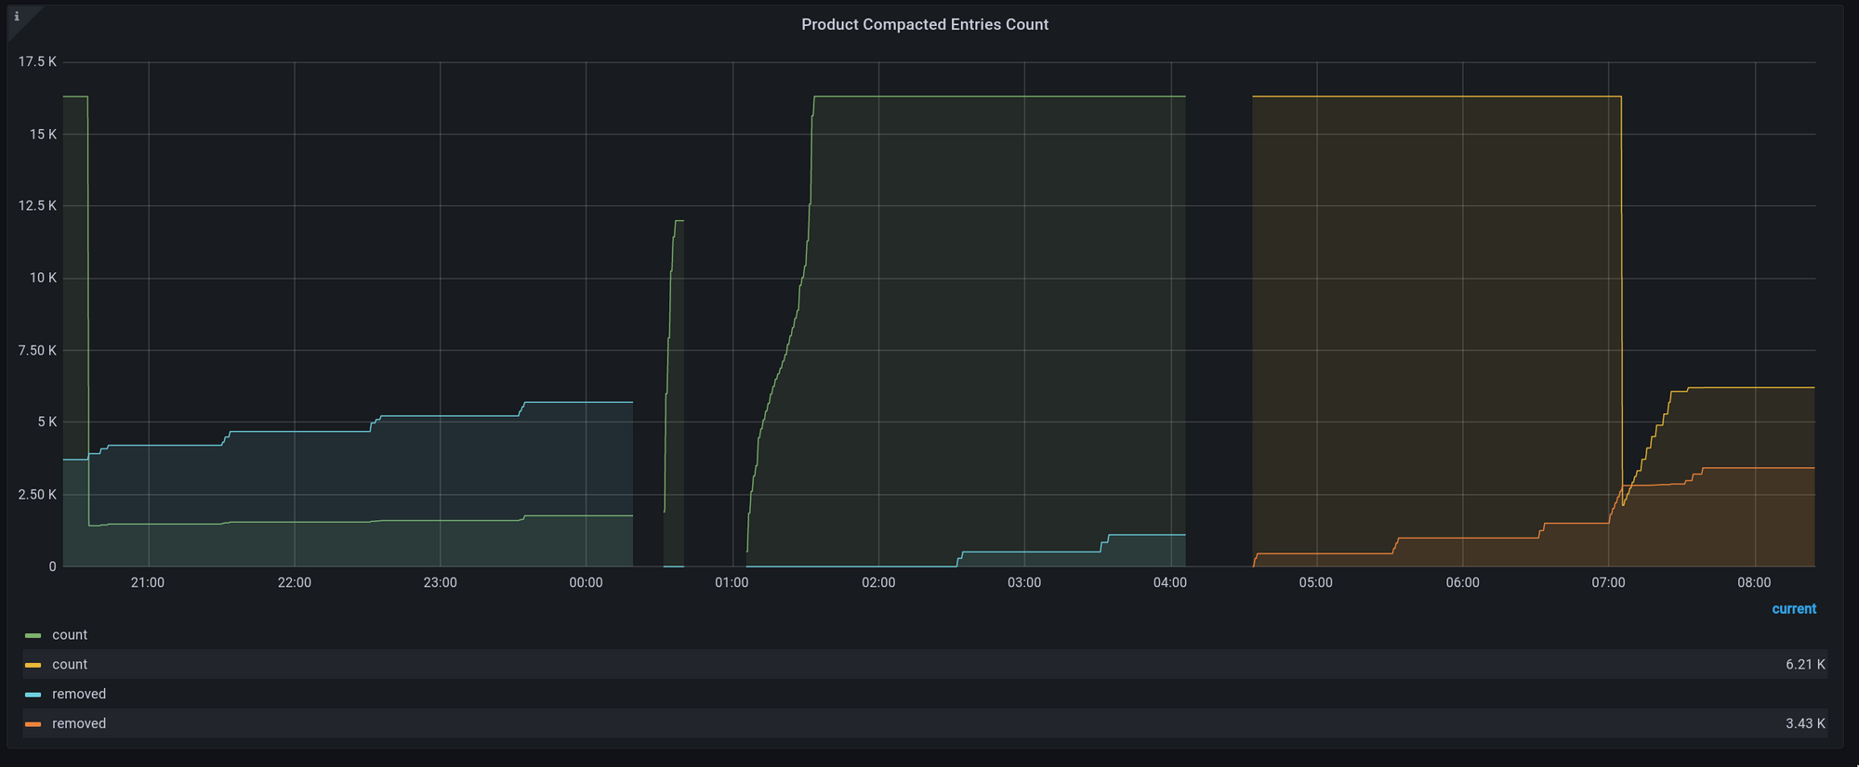1859x767 pixels.
Task: Open the panel info corner icon
Action: coord(17,17)
